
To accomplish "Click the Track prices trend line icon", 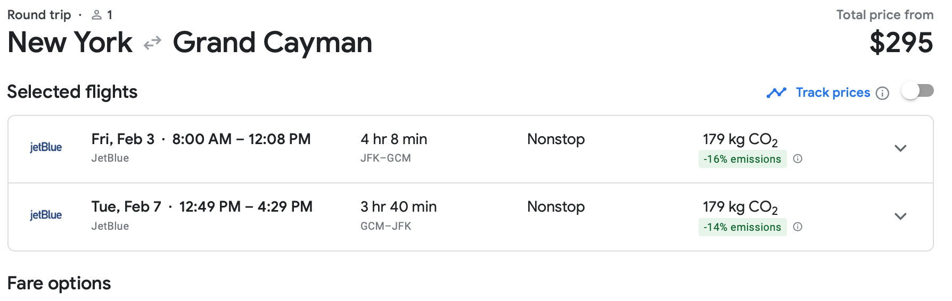I will [x=776, y=93].
